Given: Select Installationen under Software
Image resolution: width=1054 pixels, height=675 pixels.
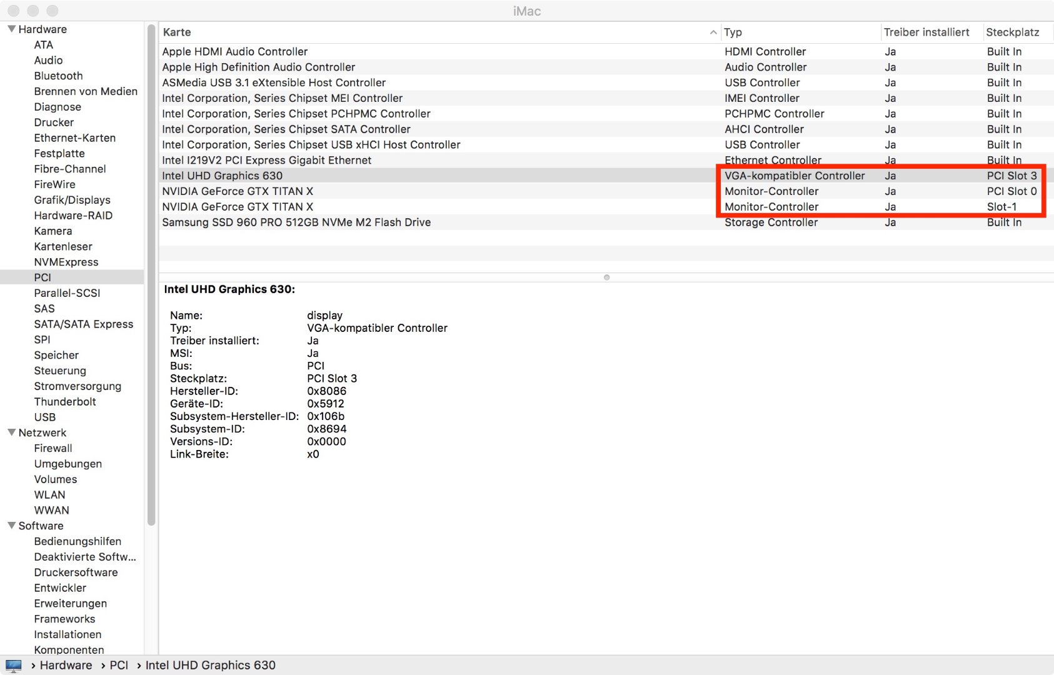Looking at the screenshot, I should click(68, 634).
